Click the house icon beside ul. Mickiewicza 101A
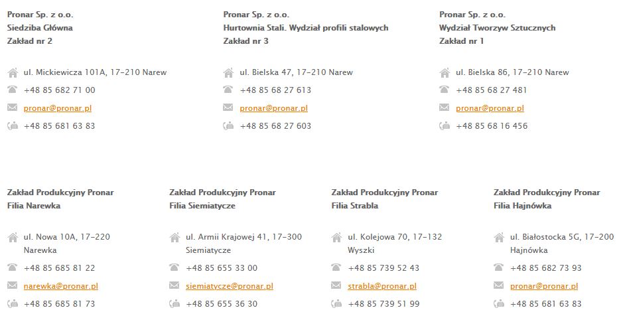Viewport: 621px width, 312px height. 13,72
